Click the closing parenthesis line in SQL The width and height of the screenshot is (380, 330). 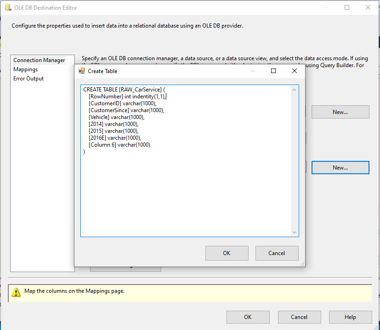tap(84, 152)
